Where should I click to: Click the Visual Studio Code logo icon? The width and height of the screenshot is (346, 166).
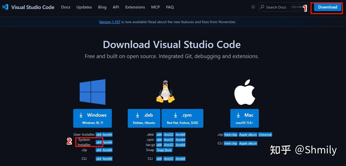[x=5, y=7]
